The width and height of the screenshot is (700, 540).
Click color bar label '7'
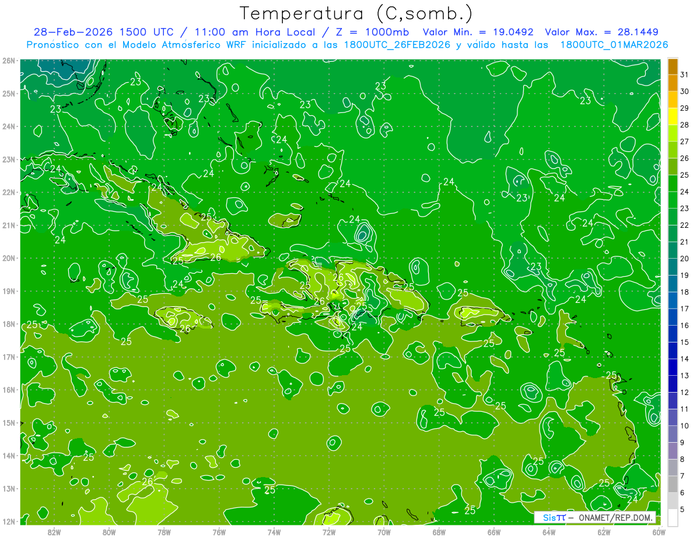click(682, 476)
